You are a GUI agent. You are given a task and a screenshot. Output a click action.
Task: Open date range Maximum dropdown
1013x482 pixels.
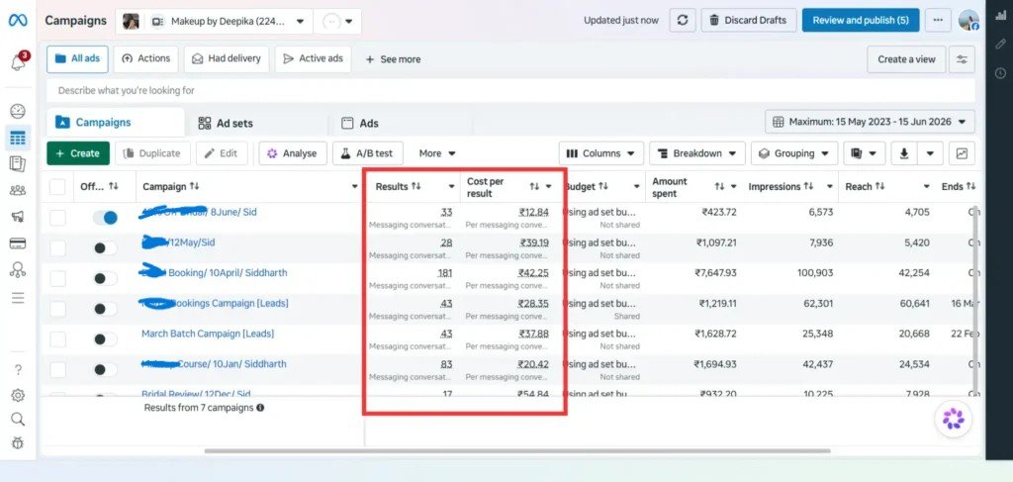coord(870,122)
